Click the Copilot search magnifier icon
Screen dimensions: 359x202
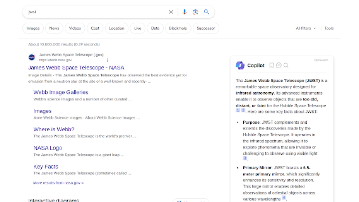click(286, 65)
